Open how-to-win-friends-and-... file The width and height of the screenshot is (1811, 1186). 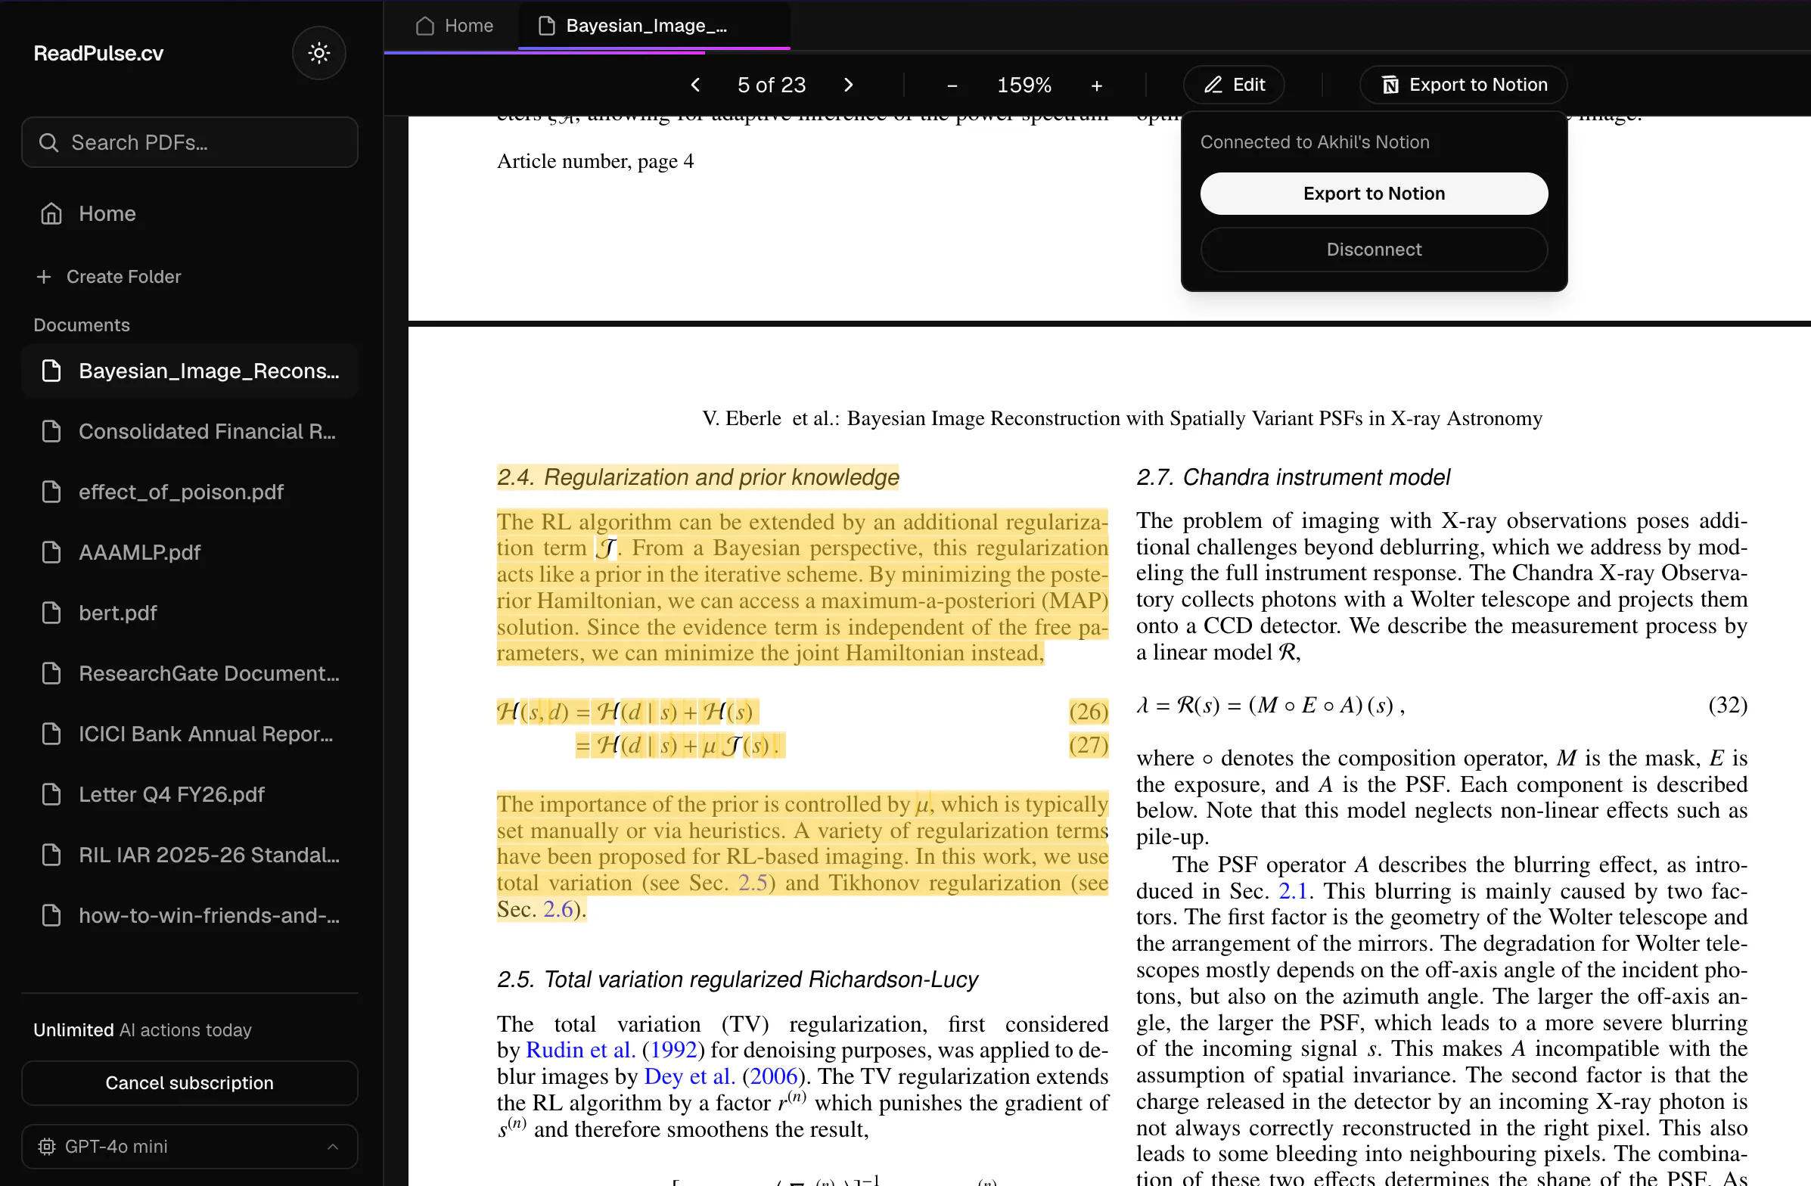[189, 915]
